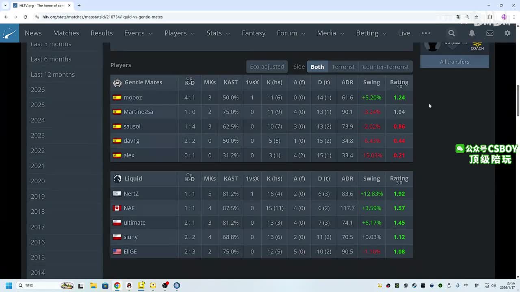
Task: Select the Counter-Terrorist side filter
Action: [x=386, y=67]
